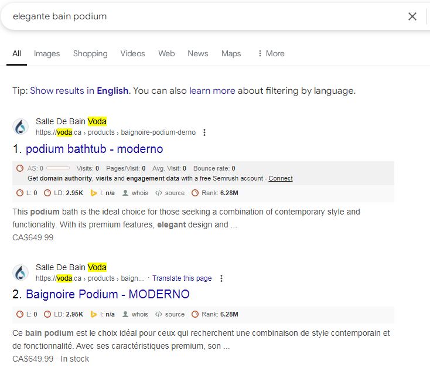Open three-dot menu beside Translate this page

(x=221, y=278)
